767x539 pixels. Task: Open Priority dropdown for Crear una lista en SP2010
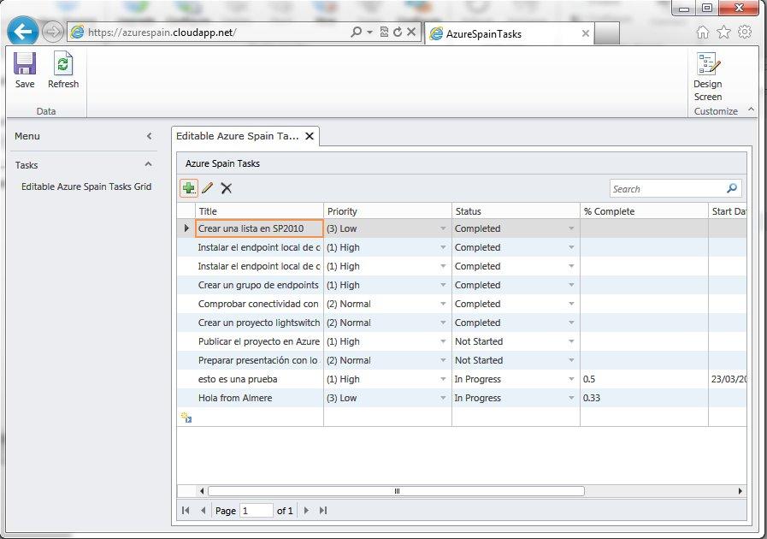click(x=443, y=228)
